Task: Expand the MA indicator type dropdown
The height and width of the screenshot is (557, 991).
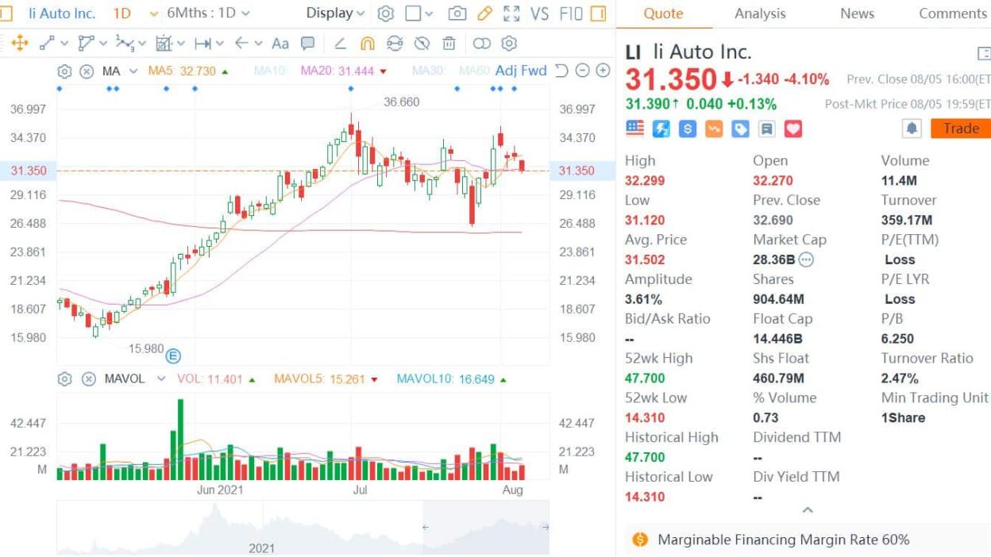Action: tap(133, 71)
